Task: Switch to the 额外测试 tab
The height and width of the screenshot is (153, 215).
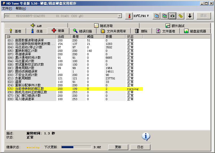Action: coord(175,26)
